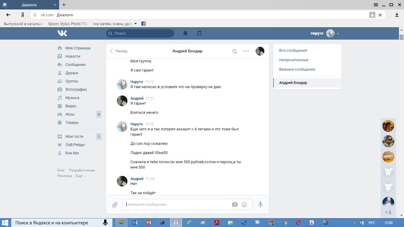Viewport: 404px width, 227px height.
Task: Click the VK logo icon
Action: pos(62,33)
